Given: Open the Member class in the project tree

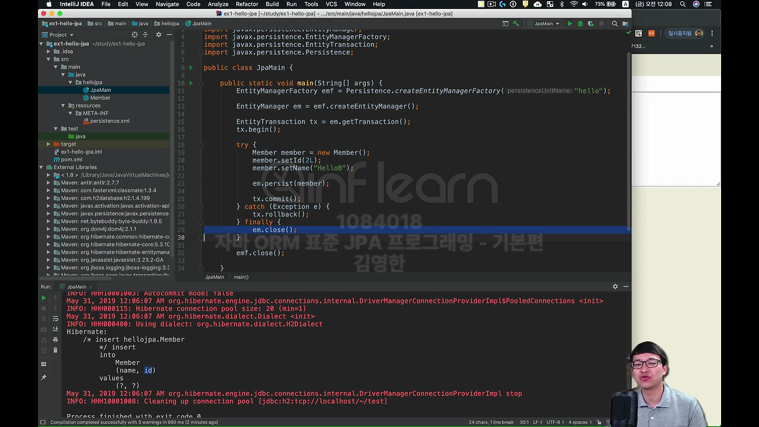Looking at the screenshot, I should tap(95, 98).
